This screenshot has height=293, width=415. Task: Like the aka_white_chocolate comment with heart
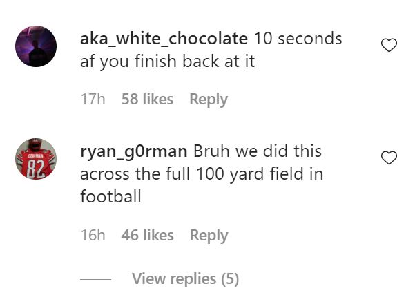389,46
